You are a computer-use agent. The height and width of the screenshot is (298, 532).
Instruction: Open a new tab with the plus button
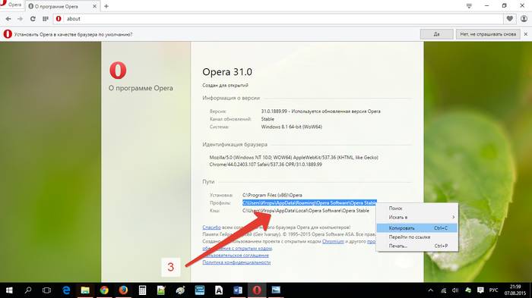pyautogui.click(x=106, y=6)
